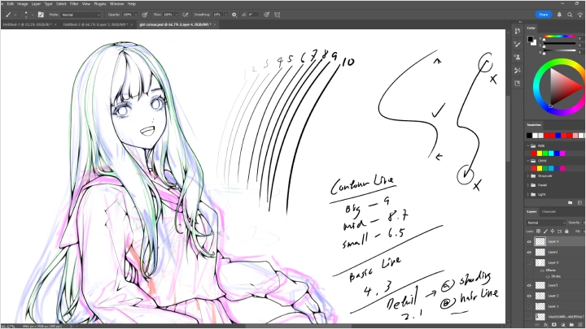
Task: Open symmetry paint options butterfly icon
Action: pos(278,15)
